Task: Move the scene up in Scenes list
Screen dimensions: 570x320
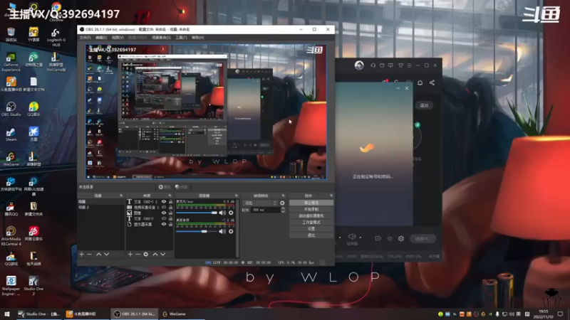Action: click(x=98, y=255)
